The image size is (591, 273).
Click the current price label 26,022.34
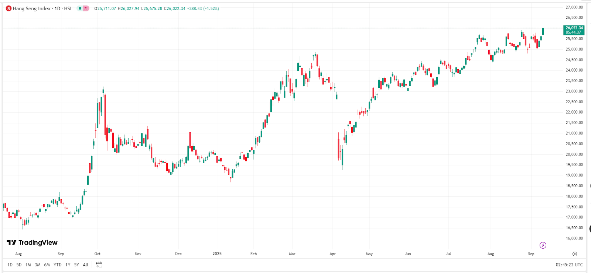(574, 28)
